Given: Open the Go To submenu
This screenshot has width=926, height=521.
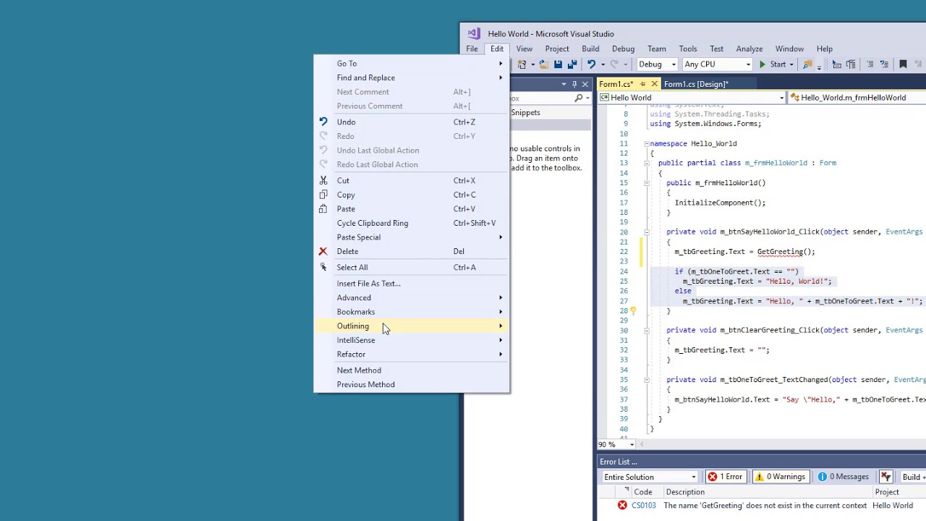Looking at the screenshot, I should (x=412, y=64).
